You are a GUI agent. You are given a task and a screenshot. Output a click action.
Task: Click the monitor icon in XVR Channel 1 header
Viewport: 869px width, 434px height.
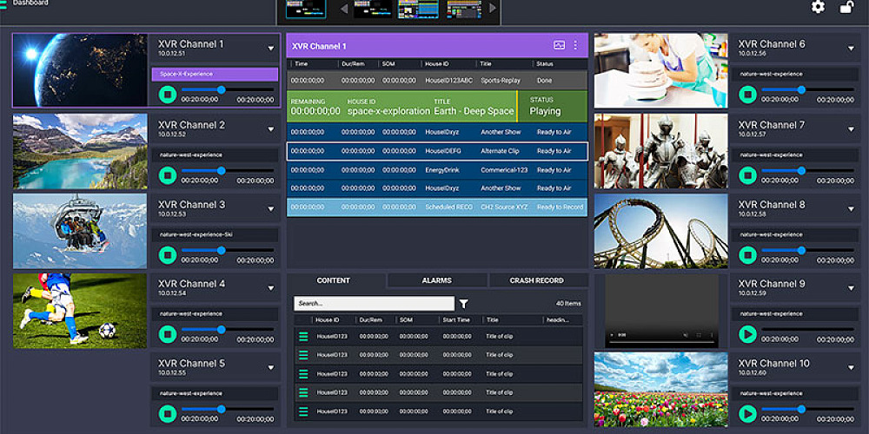tap(559, 45)
